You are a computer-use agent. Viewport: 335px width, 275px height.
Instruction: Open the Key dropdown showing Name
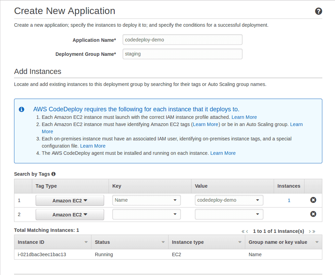(146, 200)
